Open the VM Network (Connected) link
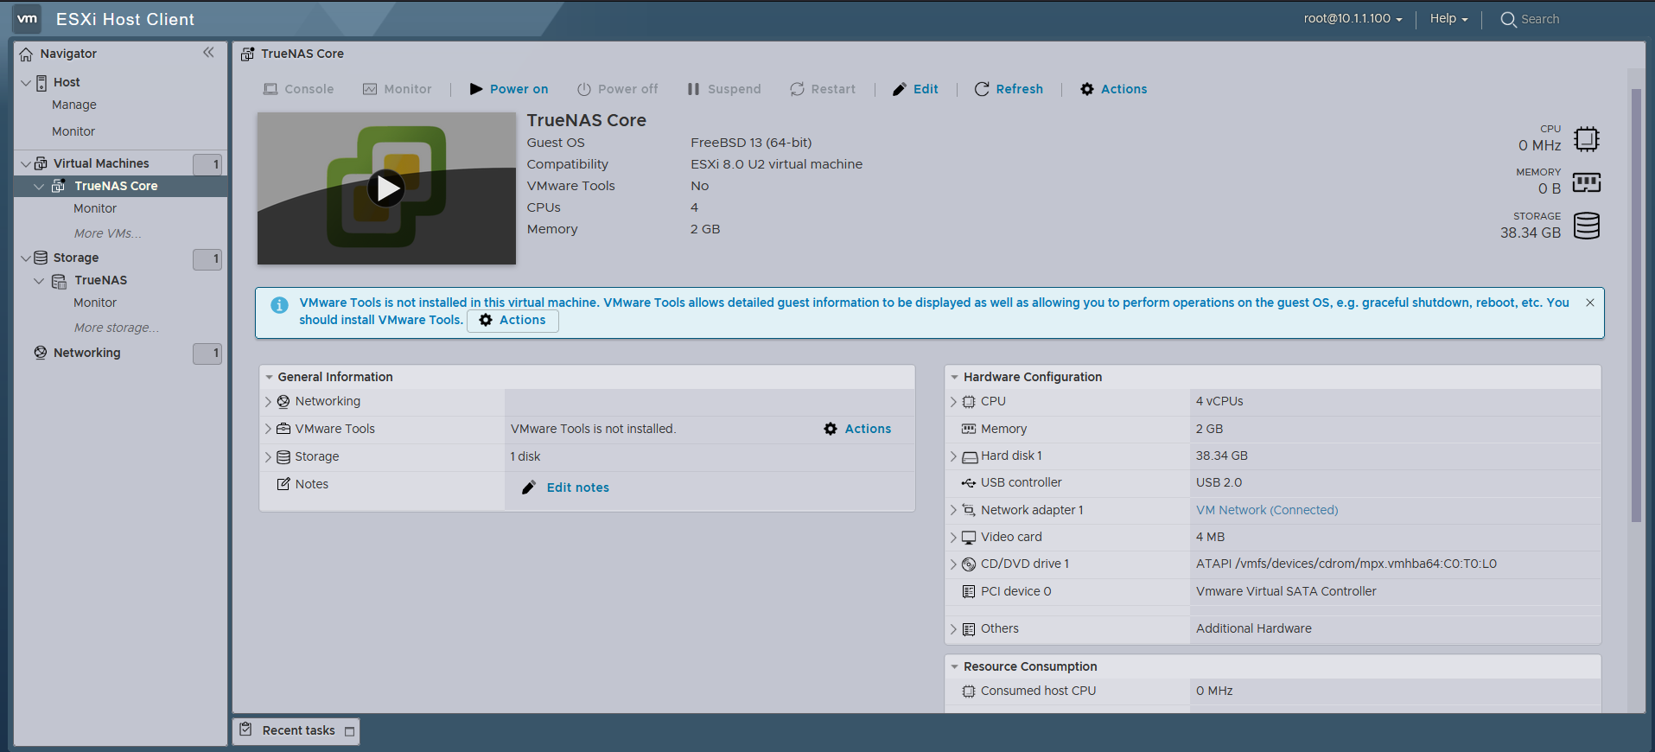Screen dimensions: 1655x752 (x=1267, y=510)
